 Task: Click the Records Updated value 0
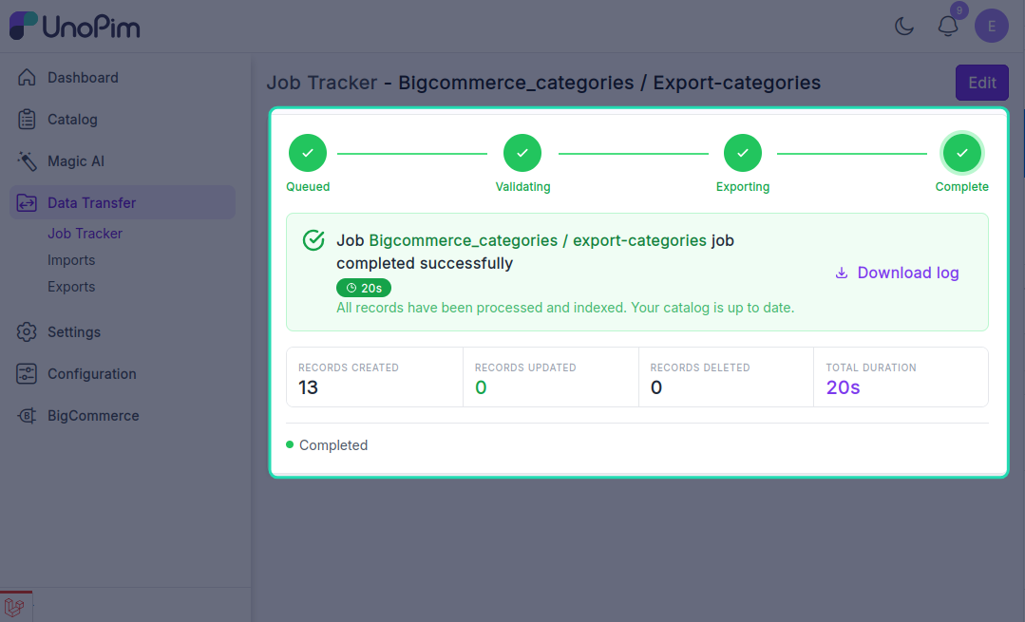pos(481,387)
